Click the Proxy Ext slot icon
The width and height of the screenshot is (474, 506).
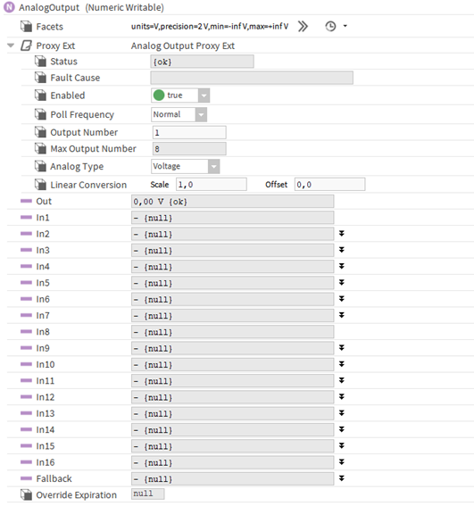(x=26, y=46)
